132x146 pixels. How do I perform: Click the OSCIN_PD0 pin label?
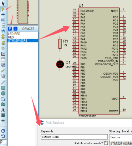[x=111, y=74]
